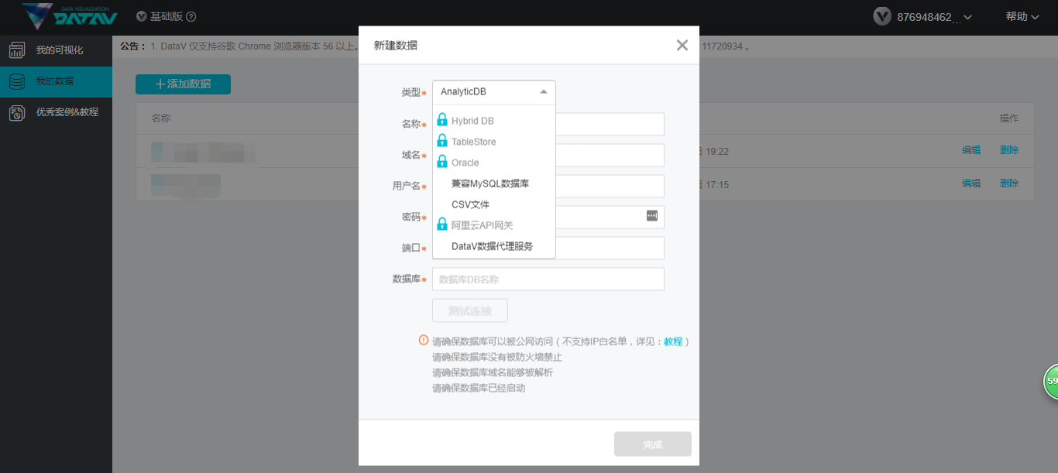Click 编辑 for the 19:22 row

tap(971, 150)
